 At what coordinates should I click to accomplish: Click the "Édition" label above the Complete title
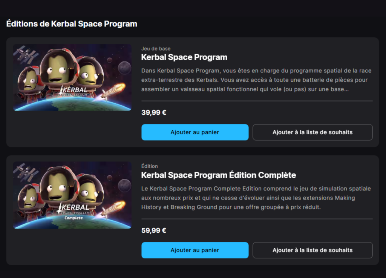149,166
